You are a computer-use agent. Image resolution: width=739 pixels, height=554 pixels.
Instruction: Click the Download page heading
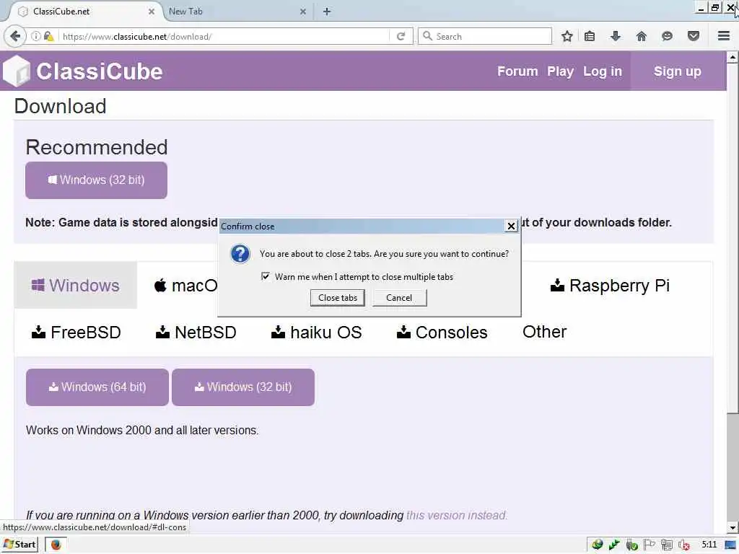coord(61,106)
